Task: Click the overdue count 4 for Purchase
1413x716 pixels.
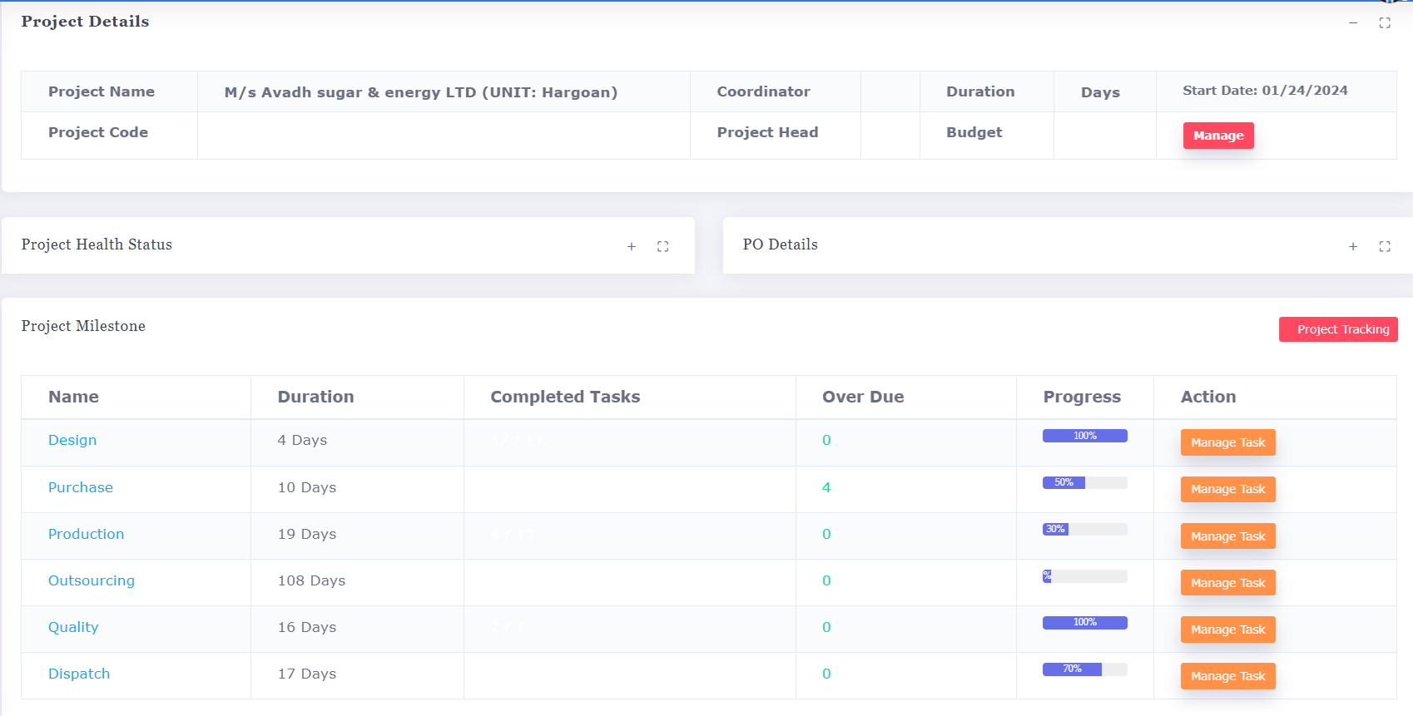Action: (x=826, y=487)
